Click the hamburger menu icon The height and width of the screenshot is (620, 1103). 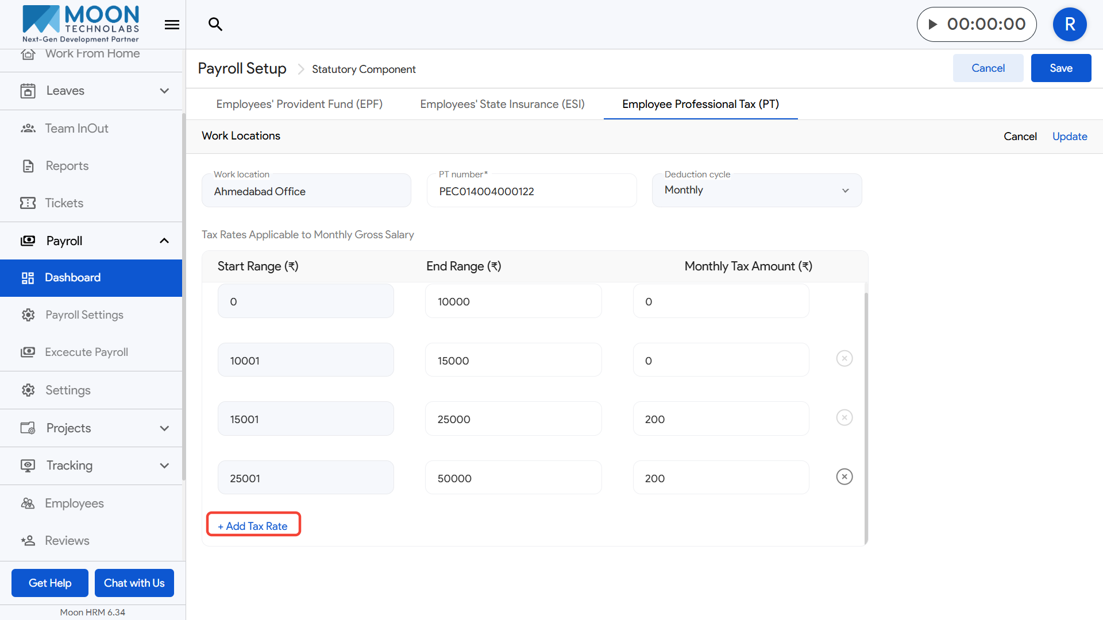(172, 25)
